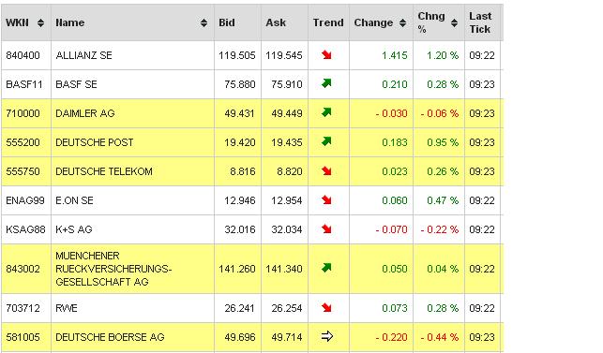Click bid price 75.880

240,84
